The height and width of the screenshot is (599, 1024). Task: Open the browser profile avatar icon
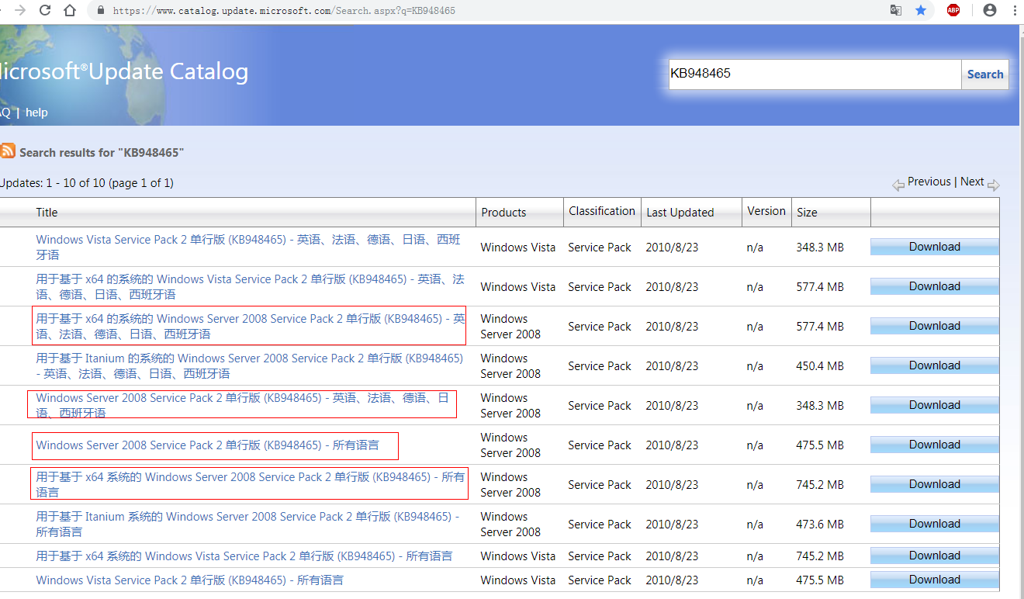[989, 10]
